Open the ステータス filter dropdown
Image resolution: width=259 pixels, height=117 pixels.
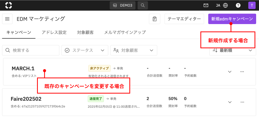tap(85, 50)
